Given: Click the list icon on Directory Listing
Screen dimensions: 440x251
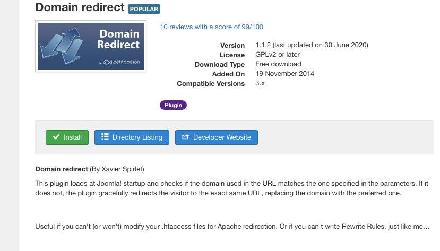Looking at the screenshot, I should pyautogui.click(x=105, y=137).
